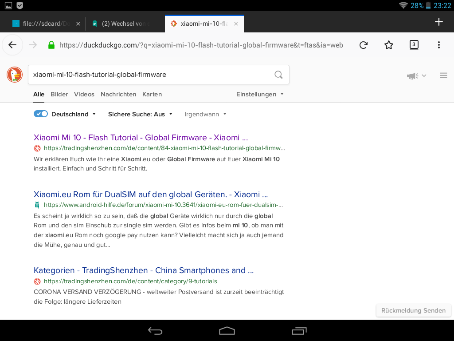454x341 pixels.
Task: Close the file:///sdcard tab
Action: point(78,24)
